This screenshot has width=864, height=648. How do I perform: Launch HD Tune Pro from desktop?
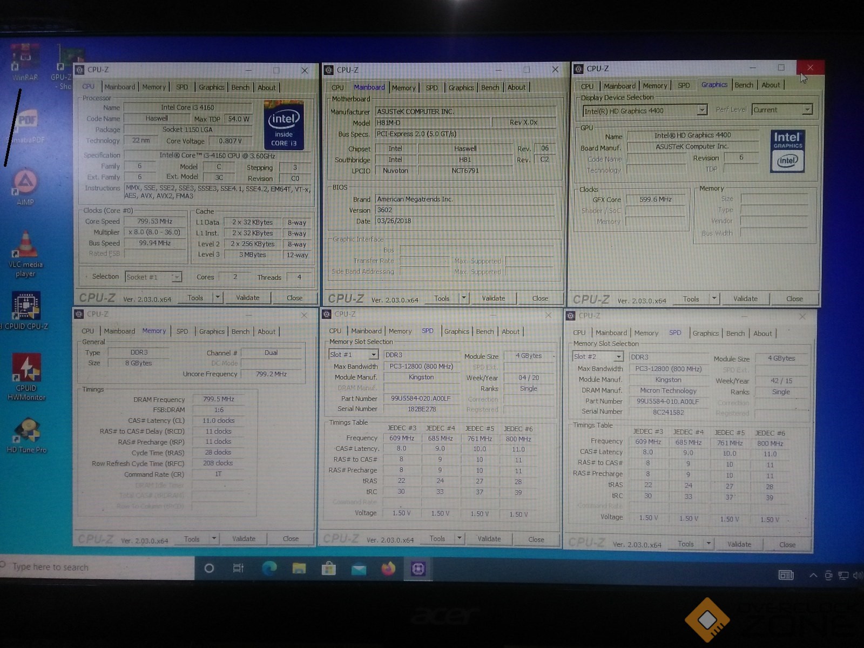[x=26, y=435]
